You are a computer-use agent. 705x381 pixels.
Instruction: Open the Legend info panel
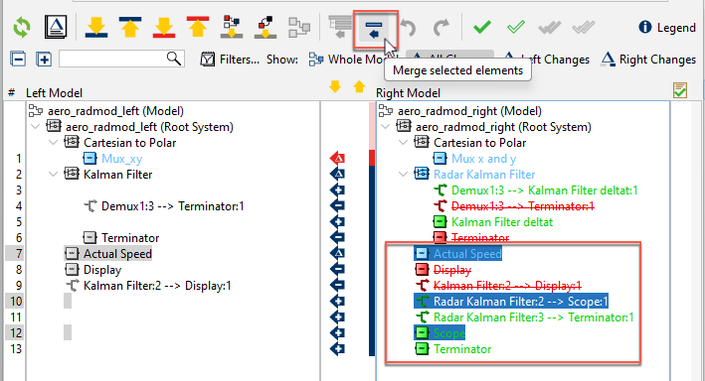point(667,28)
